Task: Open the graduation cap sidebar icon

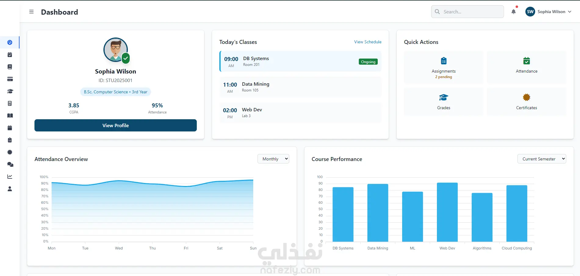Action: tap(10, 91)
